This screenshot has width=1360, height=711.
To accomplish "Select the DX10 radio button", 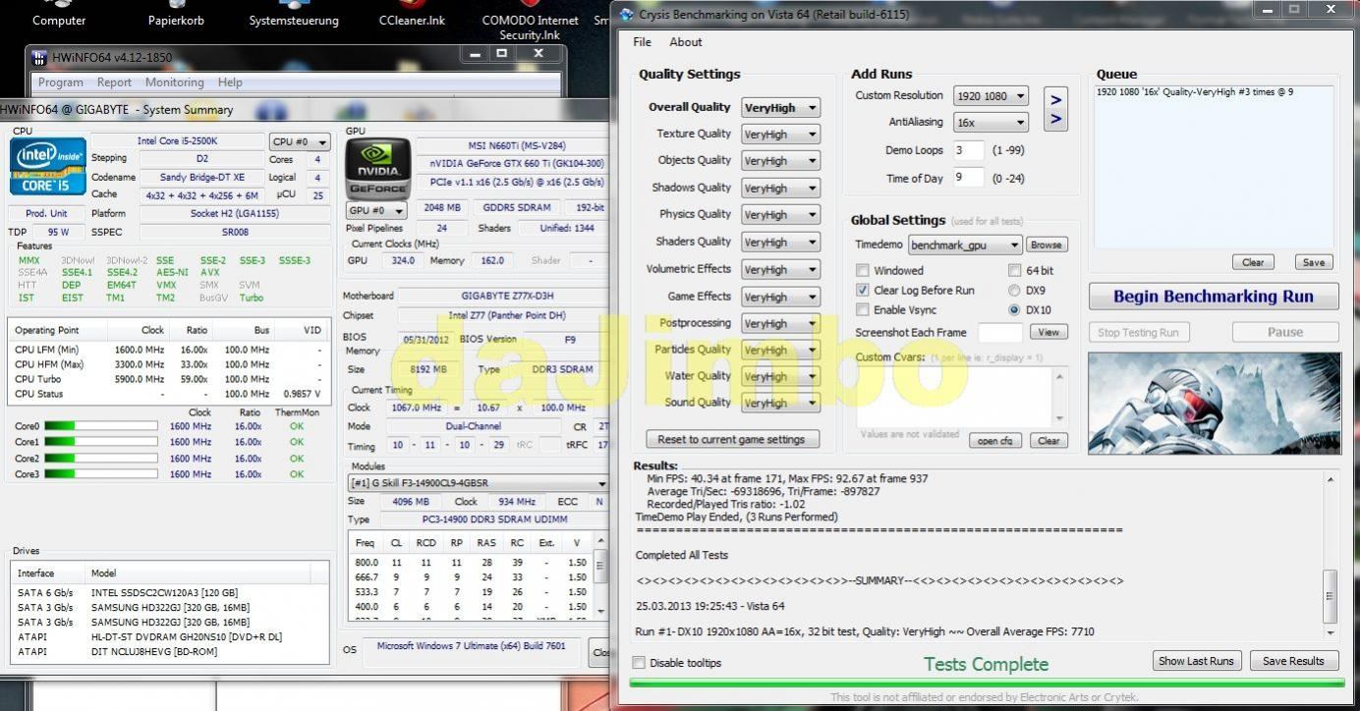I will (x=1014, y=309).
